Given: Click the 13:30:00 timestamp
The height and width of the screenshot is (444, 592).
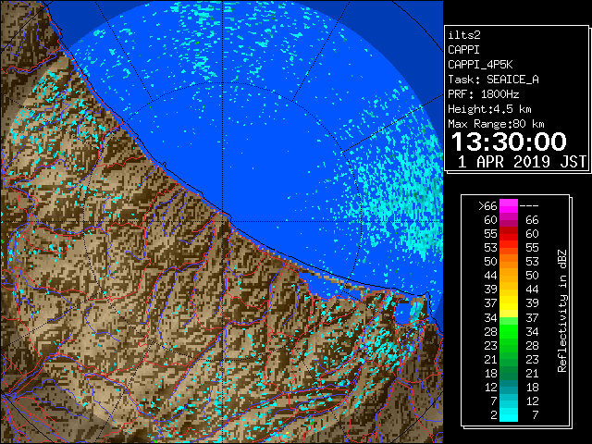Looking at the screenshot, I should tap(509, 142).
